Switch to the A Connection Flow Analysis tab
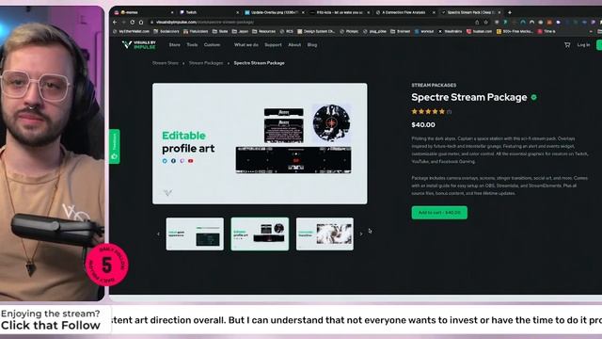 pos(405,12)
